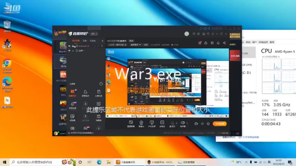This screenshot has width=296, height=166.
Task: Open the orange 弹幕助手 tool in the toolbox
Action: point(73,93)
